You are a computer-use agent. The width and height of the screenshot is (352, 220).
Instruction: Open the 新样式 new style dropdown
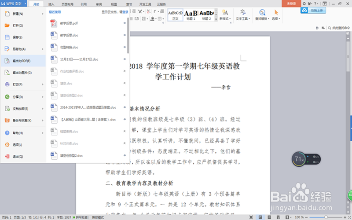click(225, 15)
